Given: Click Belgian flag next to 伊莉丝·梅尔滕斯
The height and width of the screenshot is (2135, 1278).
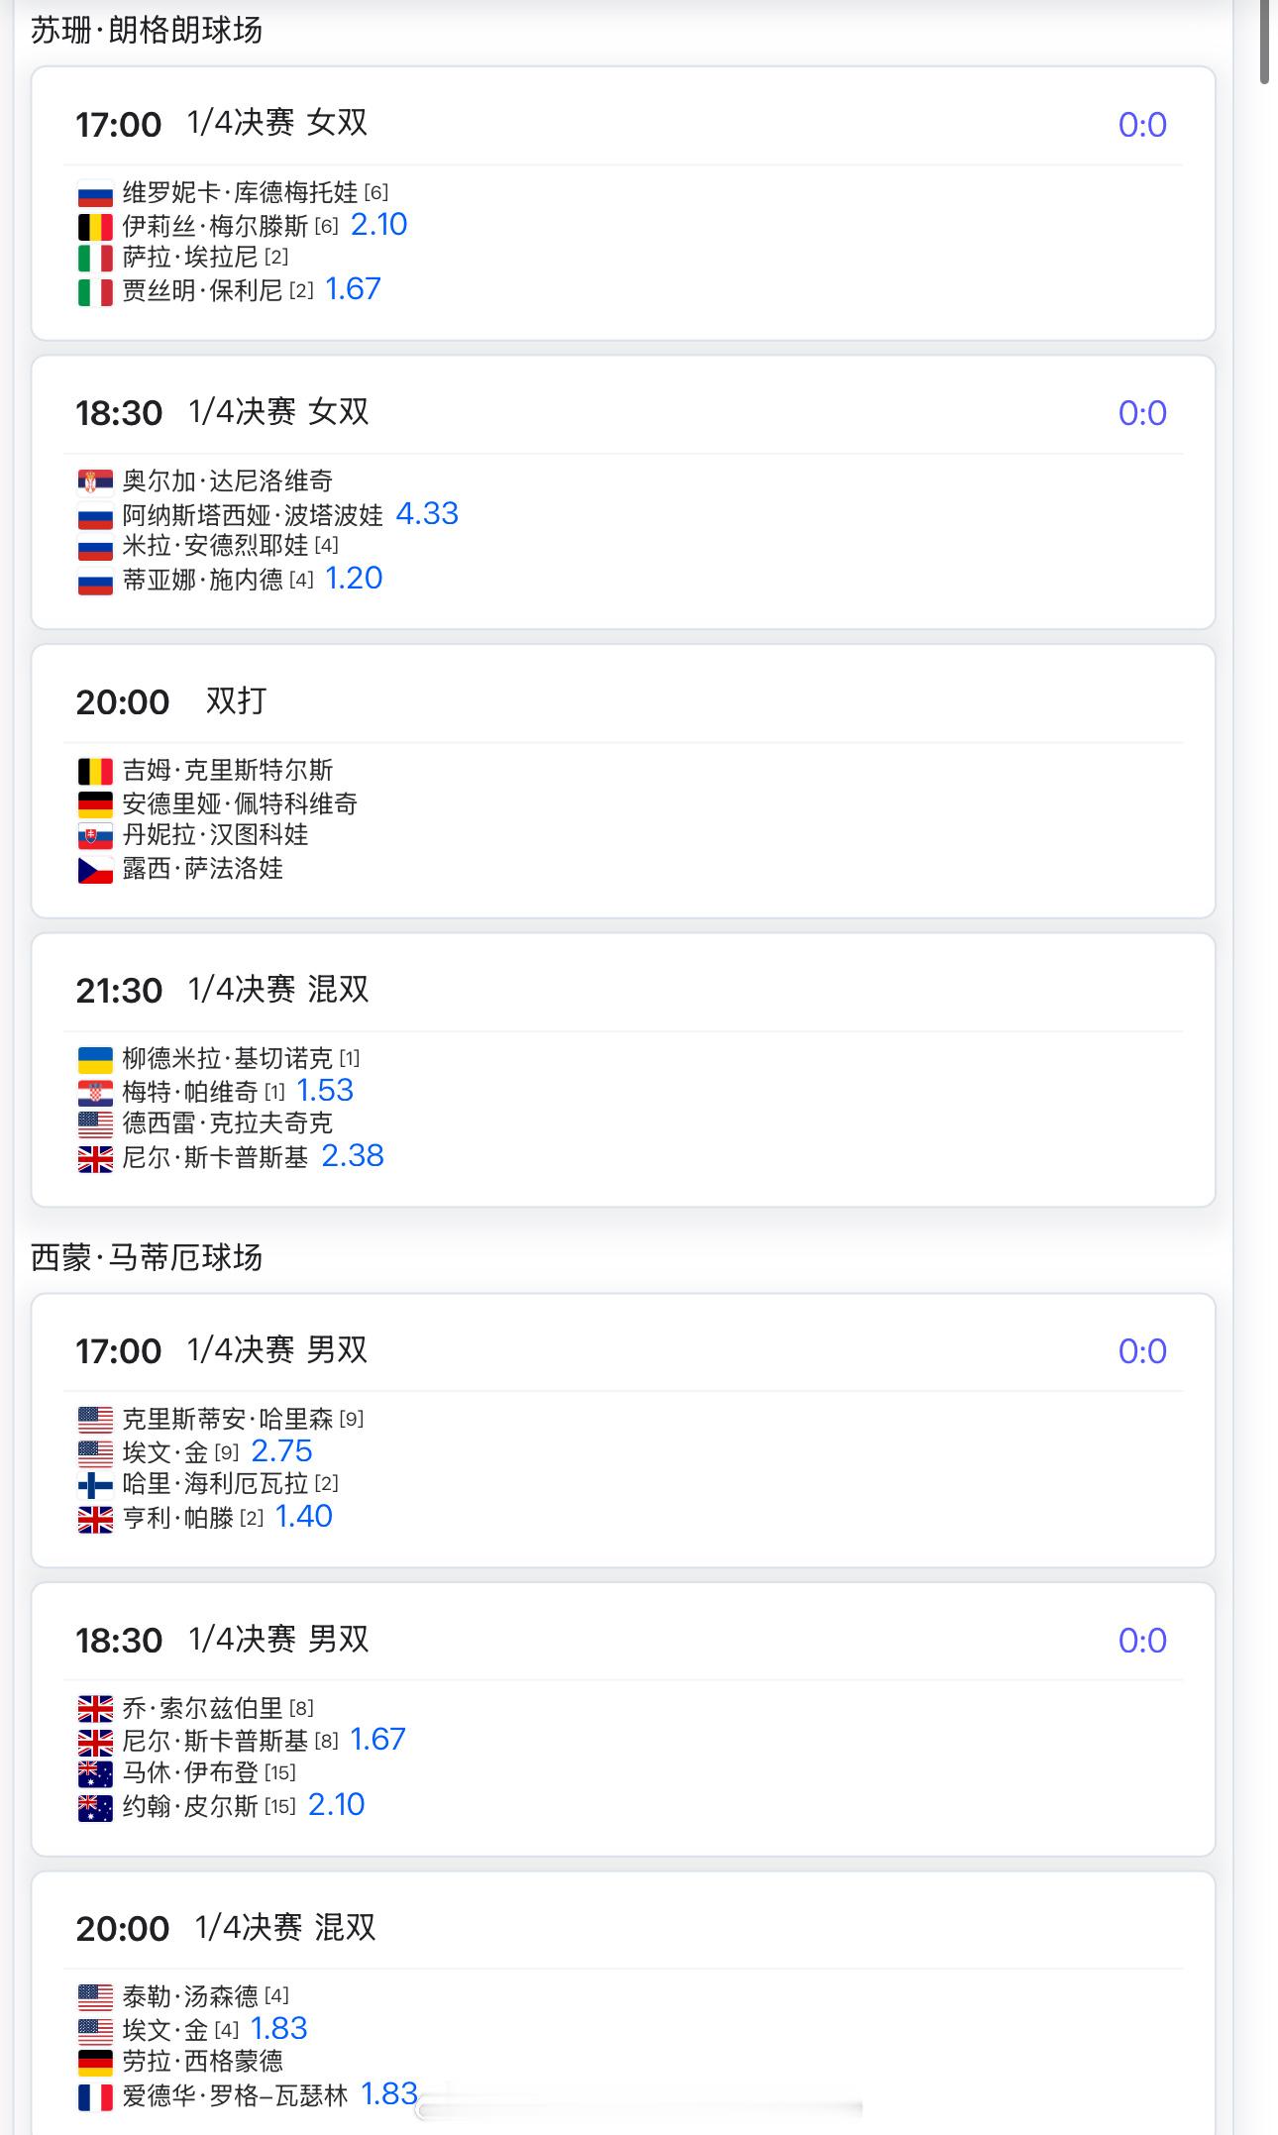Looking at the screenshot, I should tap(95, 227).
